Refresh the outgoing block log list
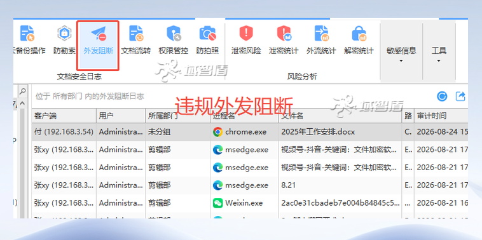Viewport: 482px width, 240px height. [x=442, y=97]
